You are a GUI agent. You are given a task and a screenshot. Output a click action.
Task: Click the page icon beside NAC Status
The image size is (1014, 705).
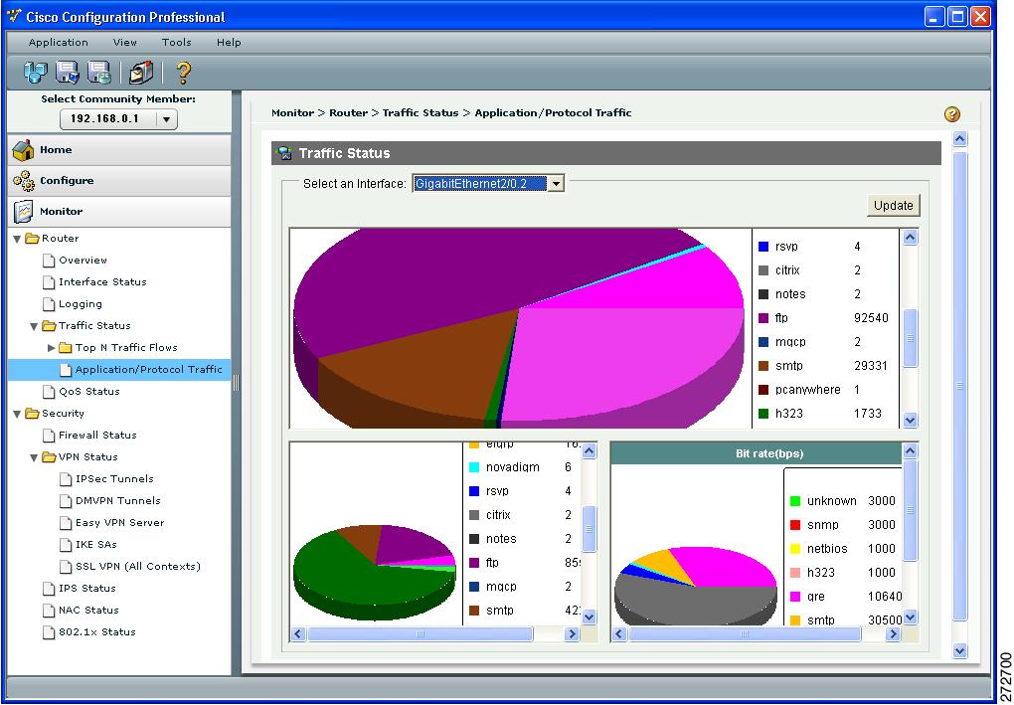(x=49, y=610)
